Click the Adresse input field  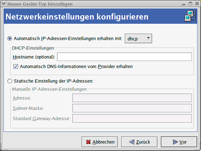[132, 98]
